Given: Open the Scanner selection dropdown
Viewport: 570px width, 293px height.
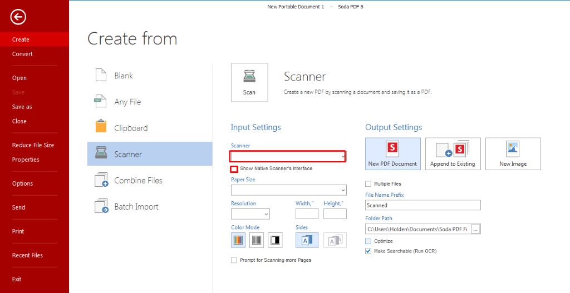Looking at the screenshot, I should [288, 156].
